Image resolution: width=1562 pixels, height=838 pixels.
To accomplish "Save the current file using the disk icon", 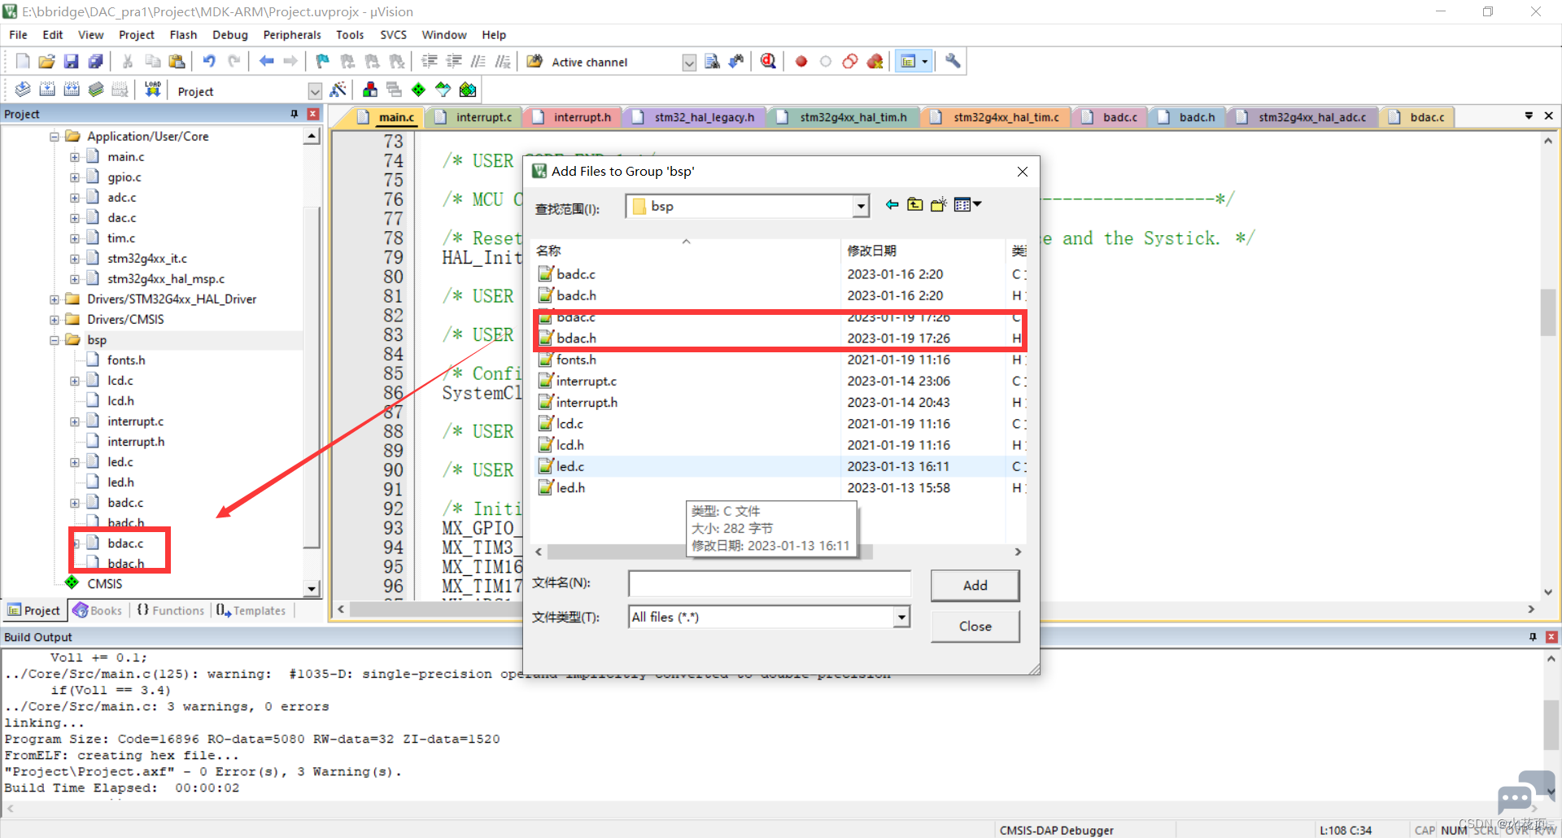I will point(71,62).
